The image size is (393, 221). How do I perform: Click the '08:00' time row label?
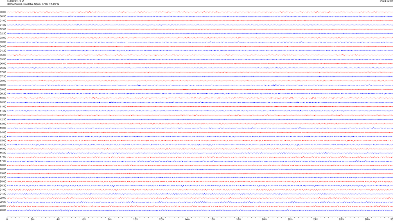[x=3, y=81]
